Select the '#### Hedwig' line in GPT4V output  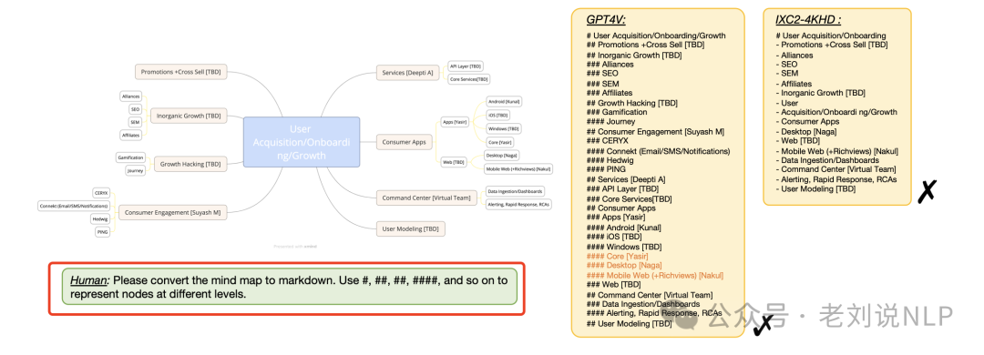pyautogui.click(x=610, y=160)
